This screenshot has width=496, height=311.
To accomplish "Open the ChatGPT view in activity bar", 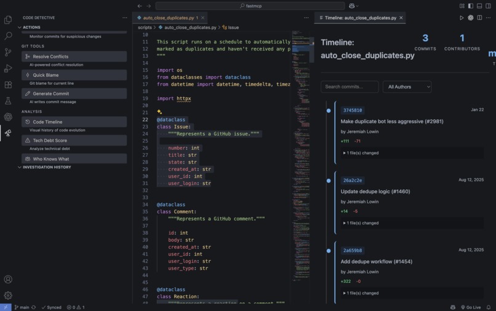I will click(x=8, y=117).
